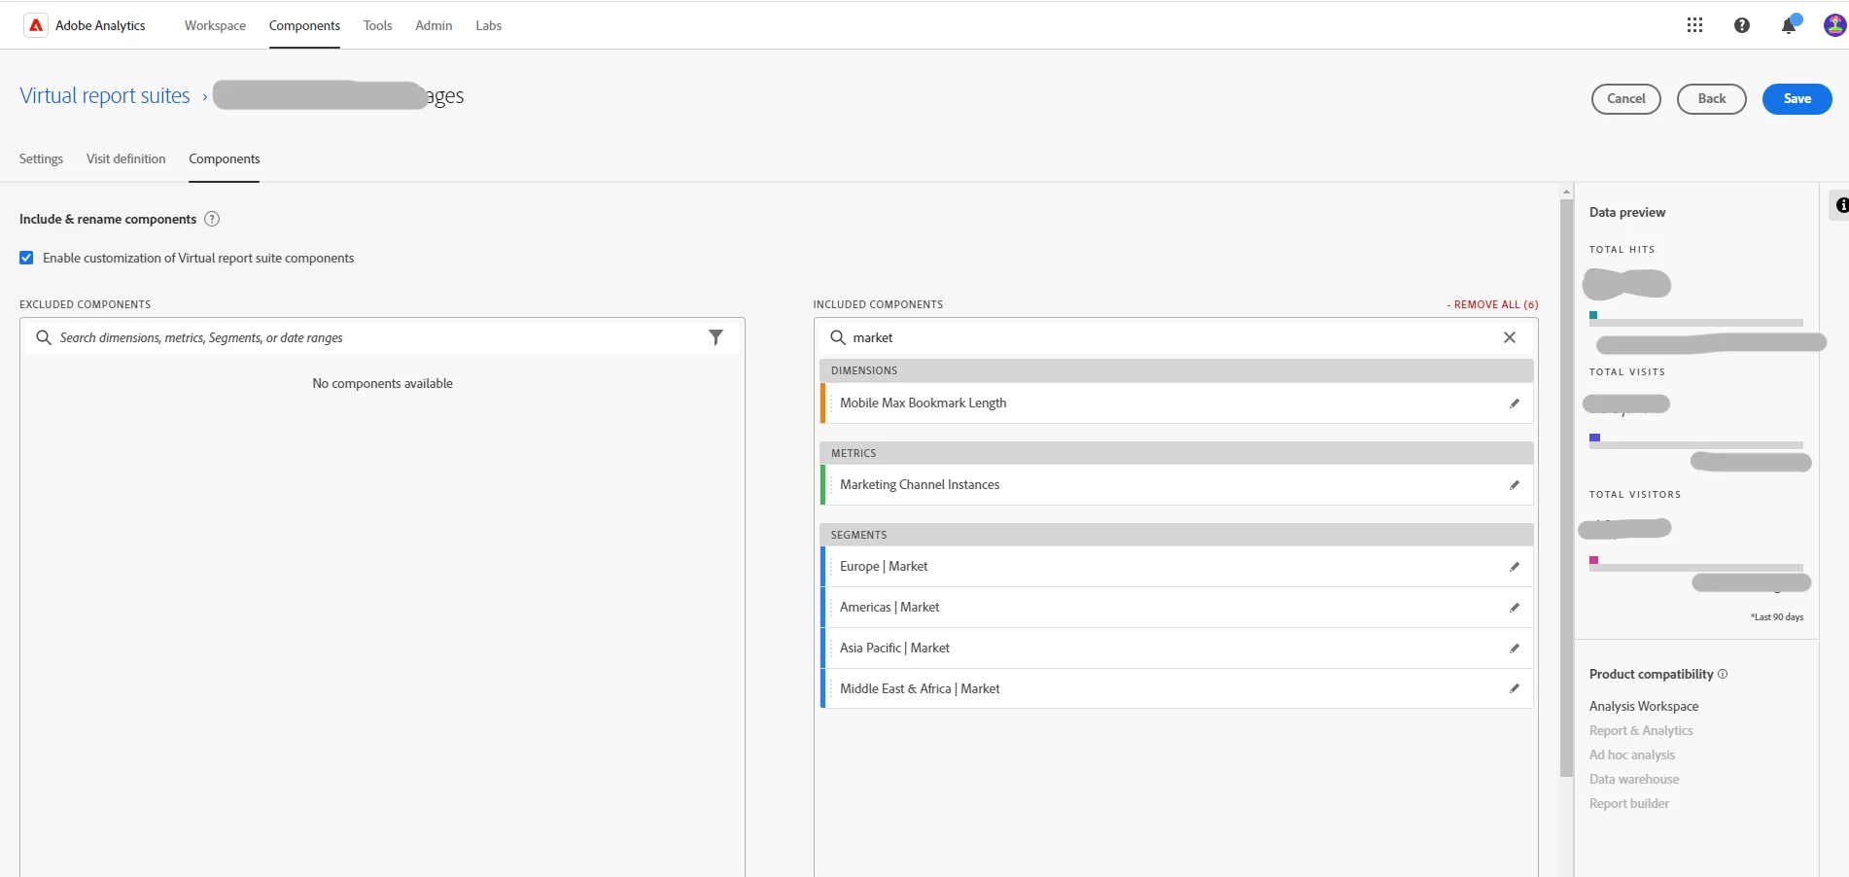
Task: Select the Marketing Channel Instances metric row
Action: tap(1177, 484)
